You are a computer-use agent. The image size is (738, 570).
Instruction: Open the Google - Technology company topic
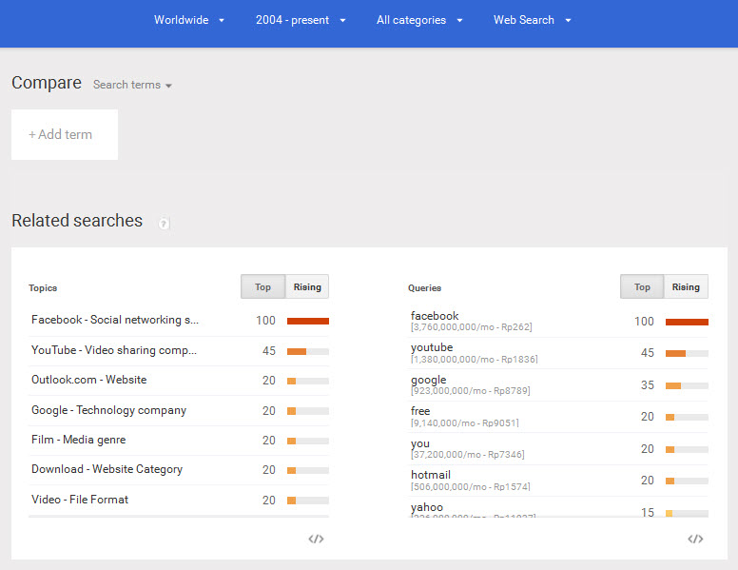[108, 410]
